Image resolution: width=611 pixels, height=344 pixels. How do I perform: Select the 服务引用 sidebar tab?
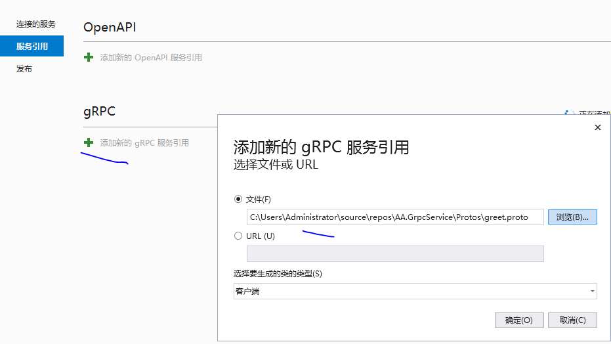coord(32,46)
